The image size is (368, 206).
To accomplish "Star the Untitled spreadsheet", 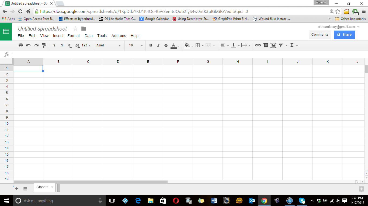I will (75, 29).
